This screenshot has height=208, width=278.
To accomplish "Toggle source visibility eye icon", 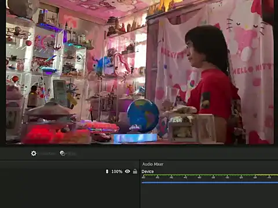I will point(127,171).
